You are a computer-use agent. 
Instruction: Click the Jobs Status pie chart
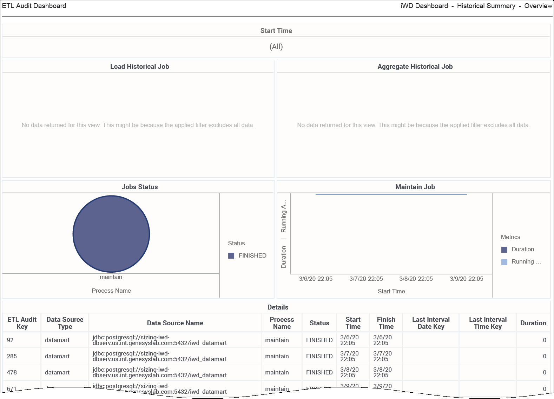point(111,234)
